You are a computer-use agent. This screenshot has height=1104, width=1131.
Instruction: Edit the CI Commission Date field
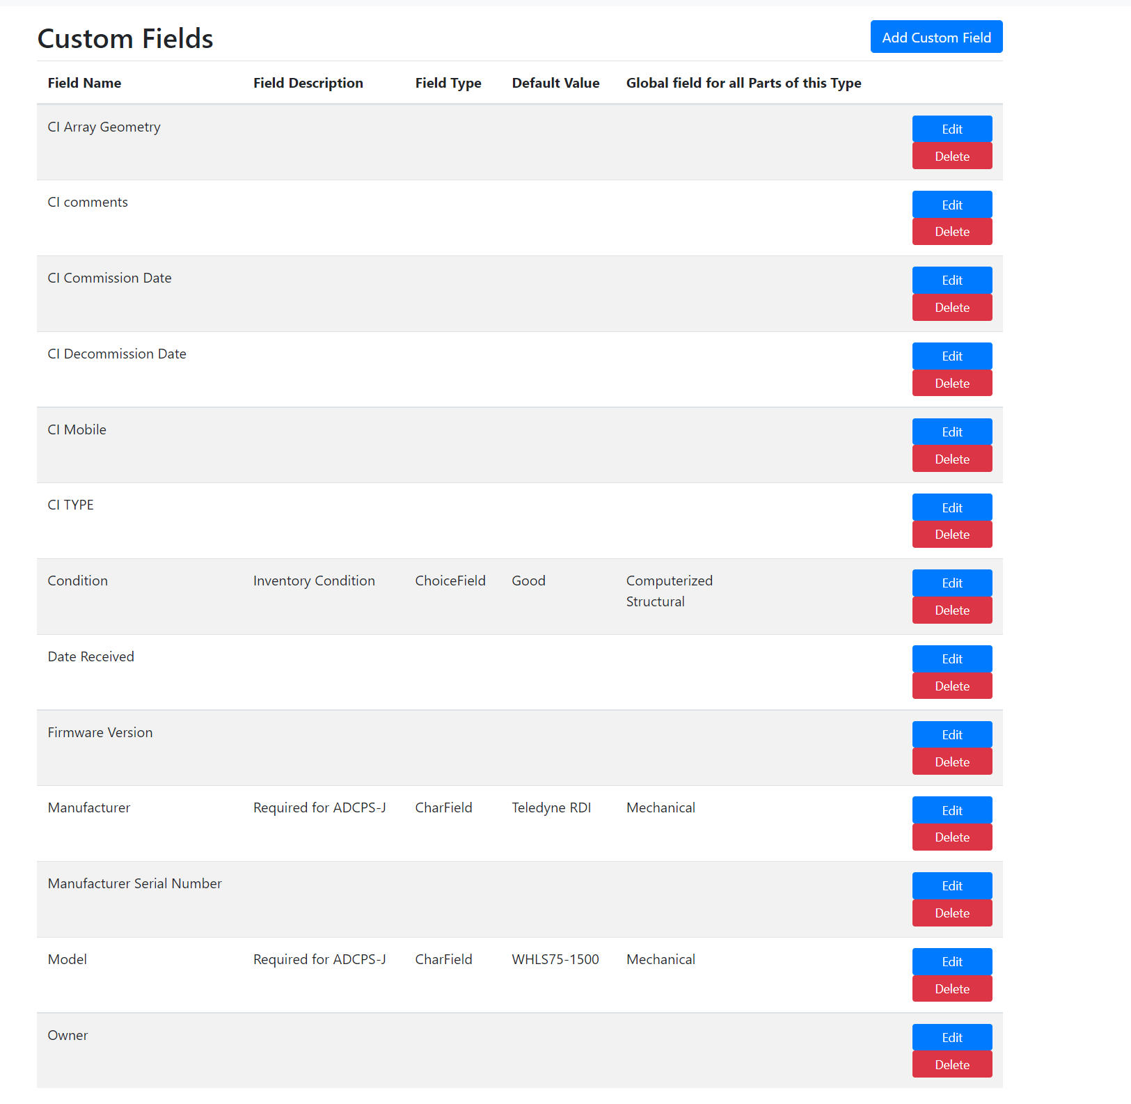pyautogui.click(x=951, y=279)
